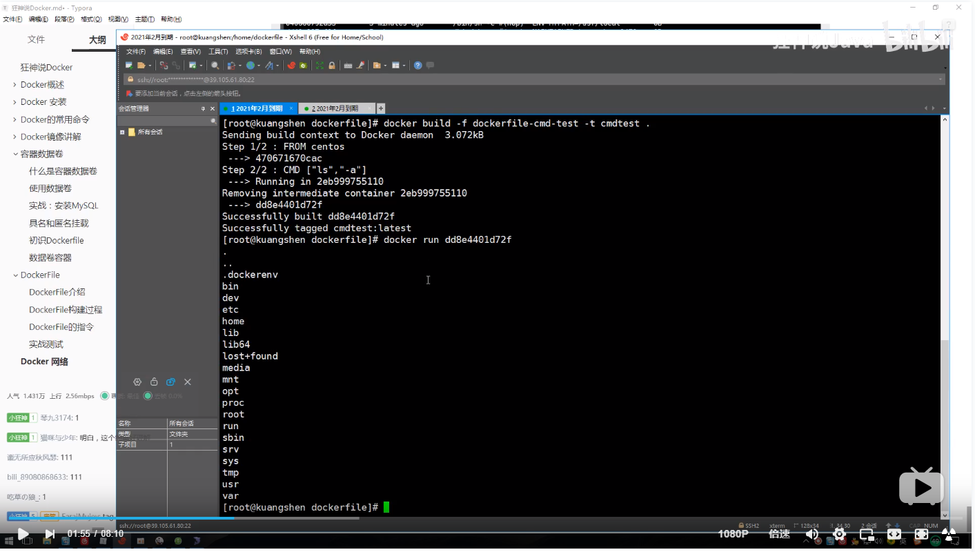This screenshot has height=552, width=975.
Task: Click the layout panes icon in toolbar
Action: point(395,66)
